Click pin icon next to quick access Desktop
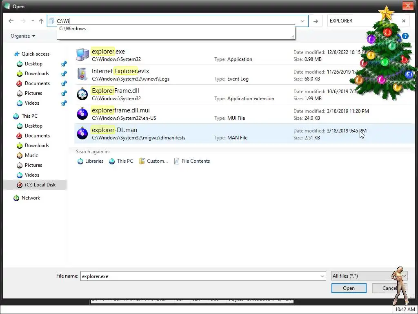The image size is (418, 314). (x=64, y=64)
